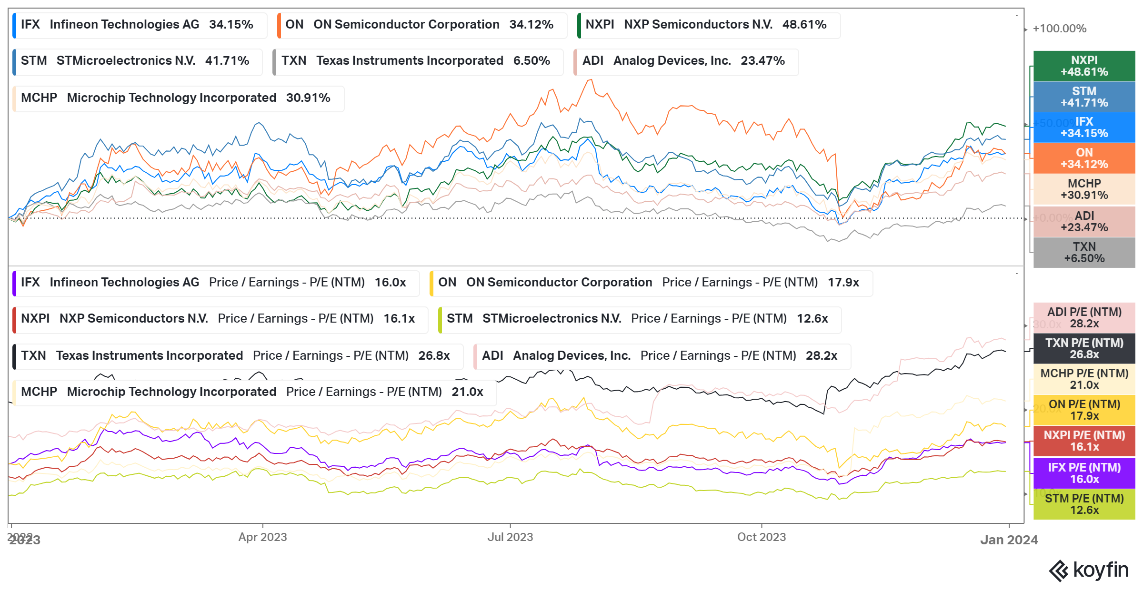Click orange color bar beside ON price legend
The width and height of the screenshot is (1143, 590).
click(x=279, y=25)
